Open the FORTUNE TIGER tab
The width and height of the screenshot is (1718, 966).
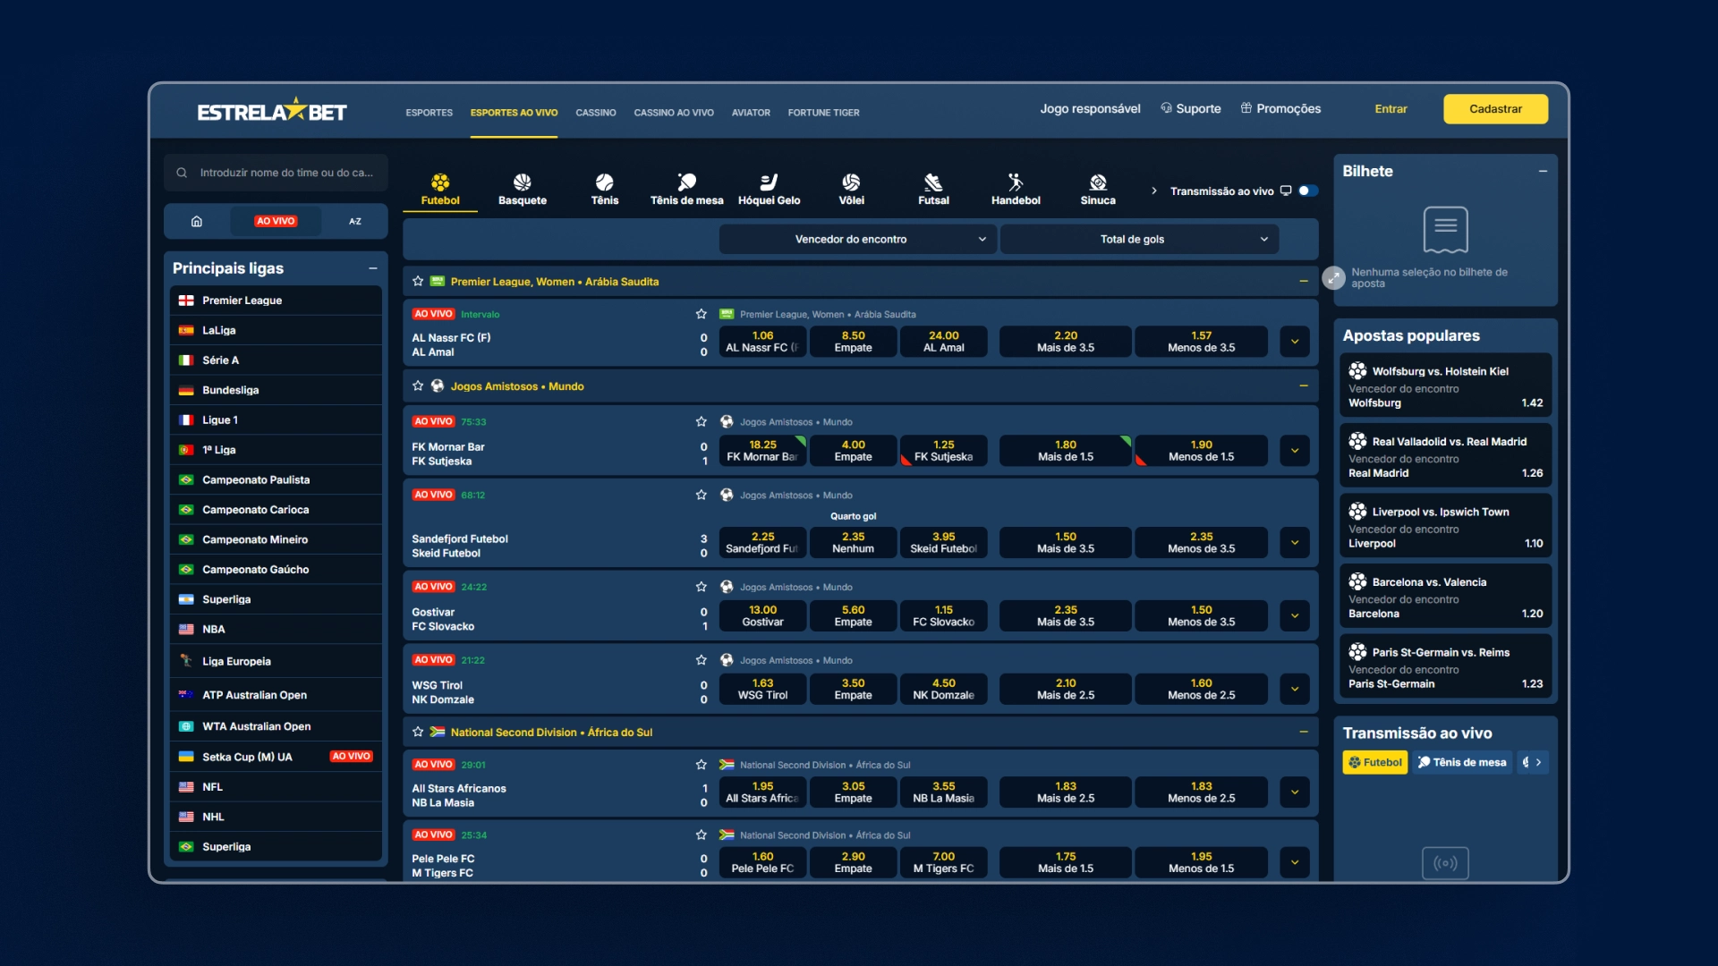[x=823, y=113]
